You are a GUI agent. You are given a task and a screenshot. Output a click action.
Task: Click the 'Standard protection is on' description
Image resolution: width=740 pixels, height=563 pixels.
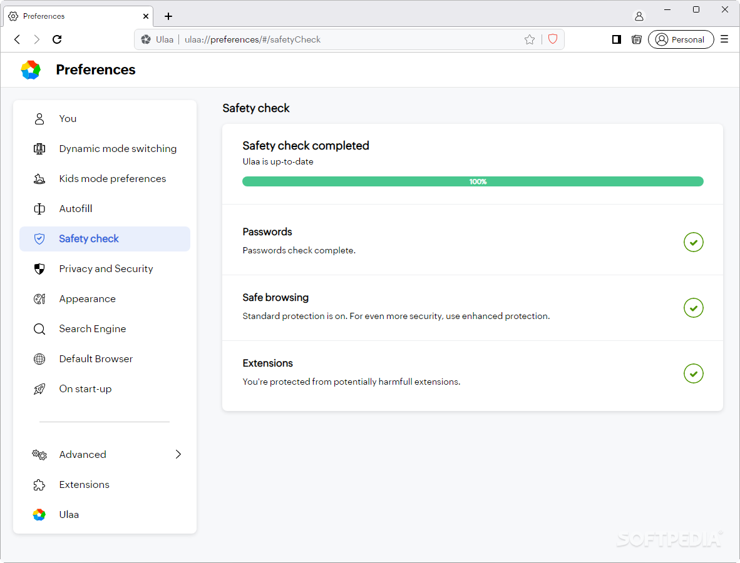(396, 316)
